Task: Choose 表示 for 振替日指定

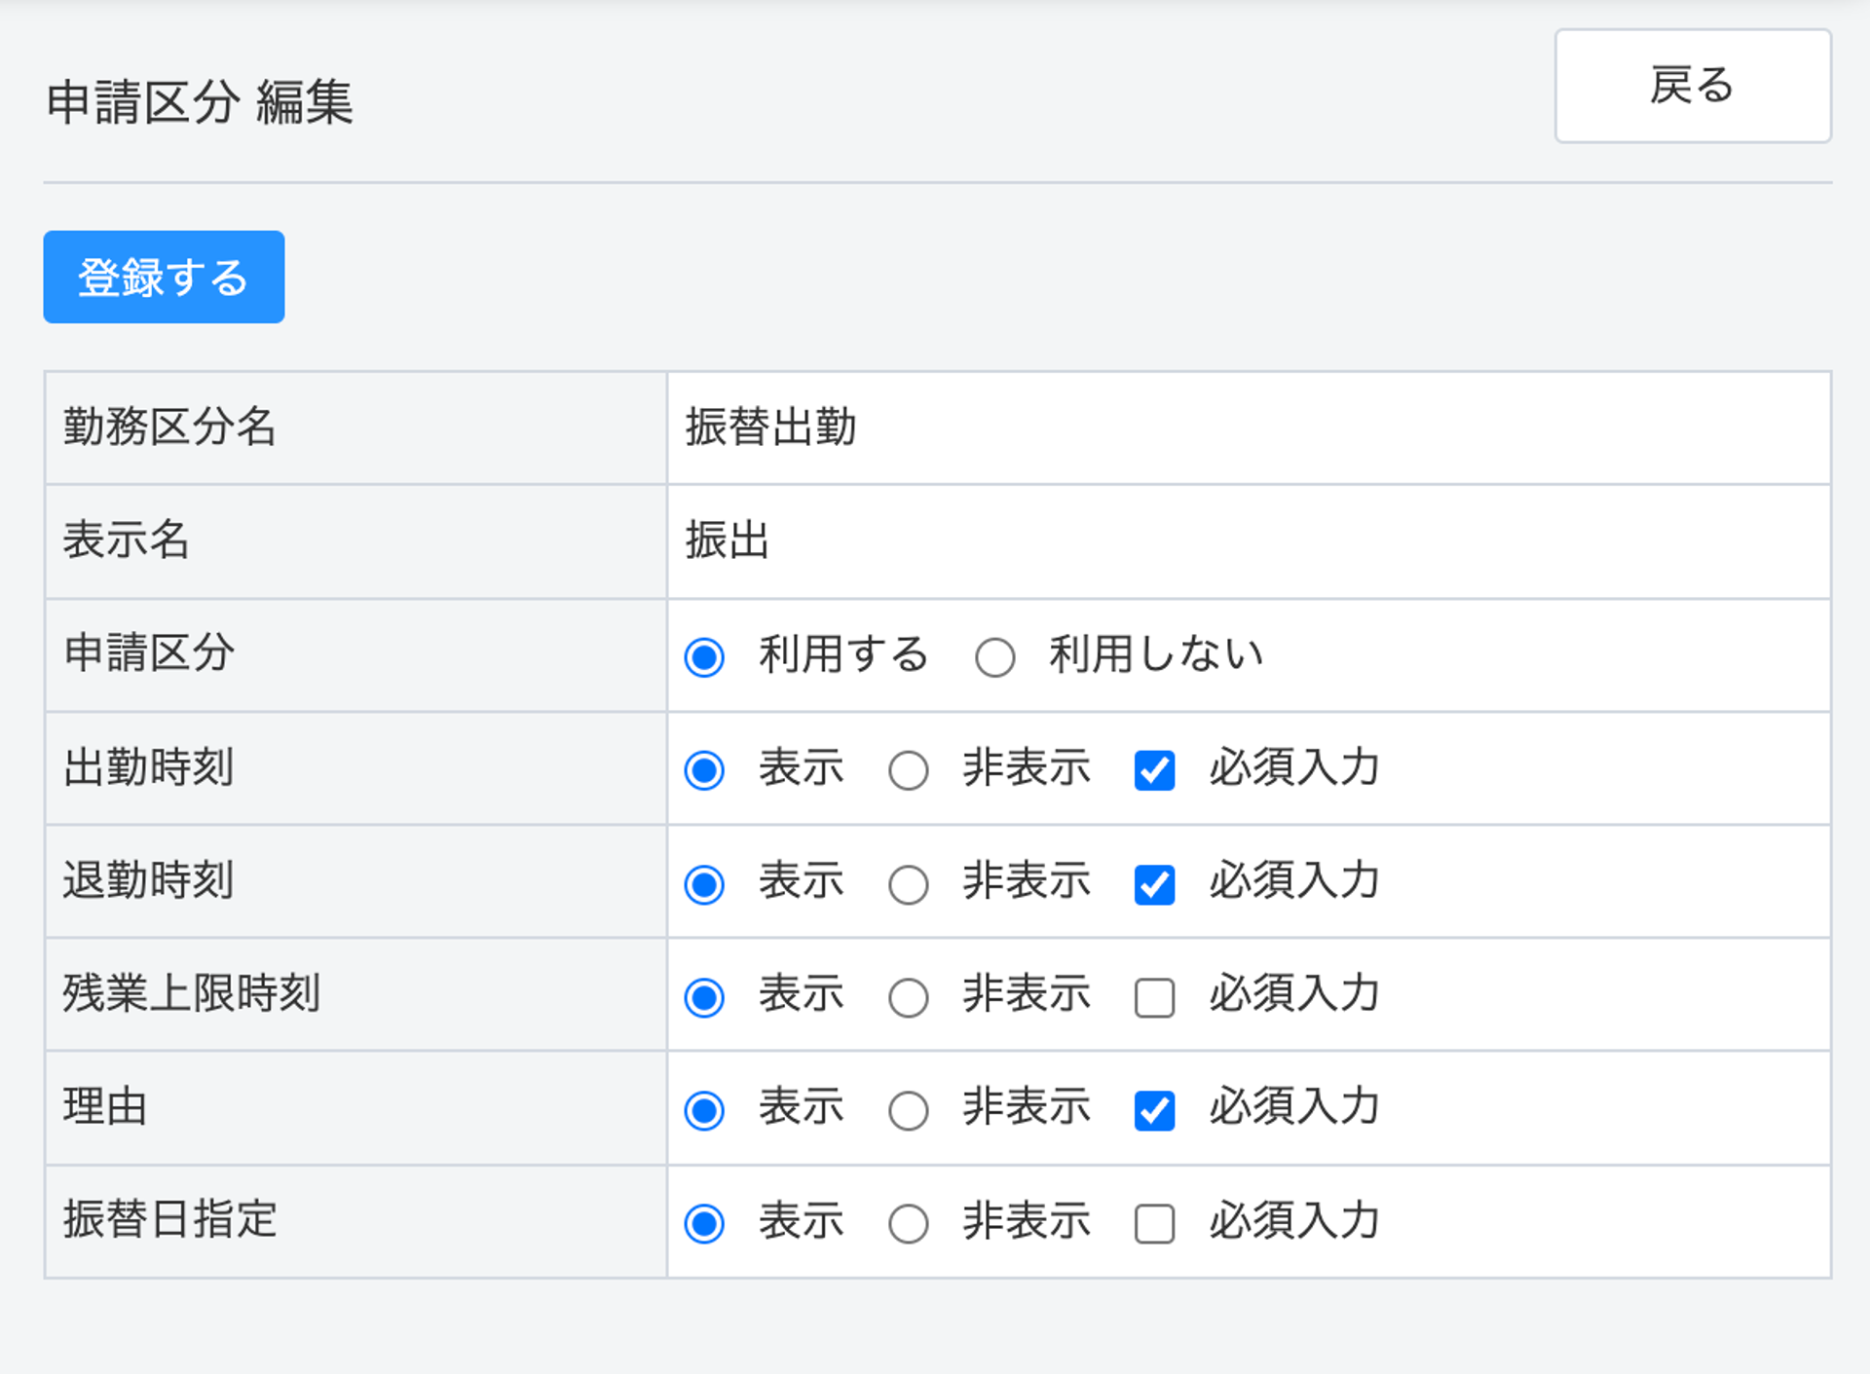Action: pos(704,1223)
